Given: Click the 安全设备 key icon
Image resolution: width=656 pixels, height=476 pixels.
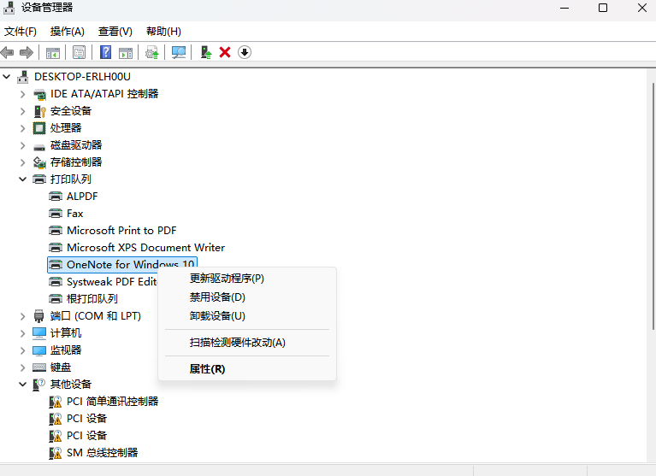Looking at the screenshot, I should click(x=39, y=111).
